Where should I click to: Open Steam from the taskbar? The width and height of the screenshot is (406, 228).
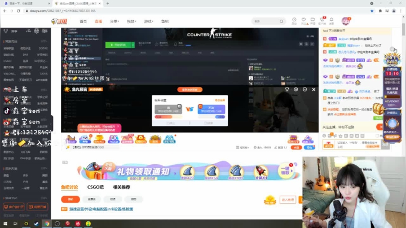[36, 223]
